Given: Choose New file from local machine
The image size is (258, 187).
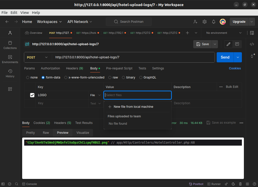Looking at the screenshot, I should [138, 106].
